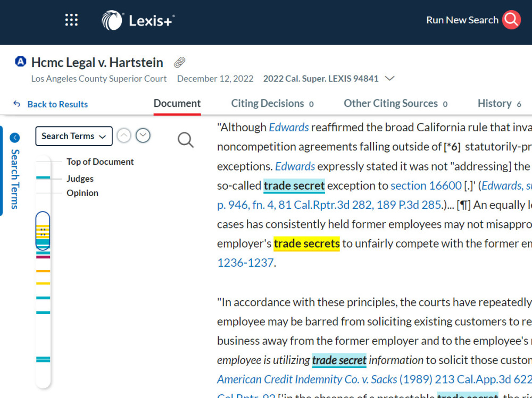The width and height of the screenshot is (532, 398).
Task: Jump to the Opinion section
Action: (82, 193)
